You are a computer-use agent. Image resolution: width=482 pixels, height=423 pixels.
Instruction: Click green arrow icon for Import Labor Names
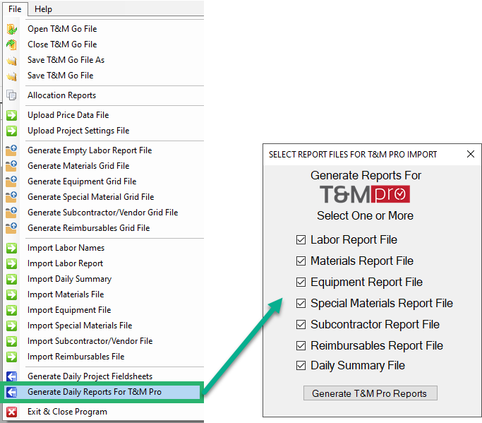click(12, 248)
